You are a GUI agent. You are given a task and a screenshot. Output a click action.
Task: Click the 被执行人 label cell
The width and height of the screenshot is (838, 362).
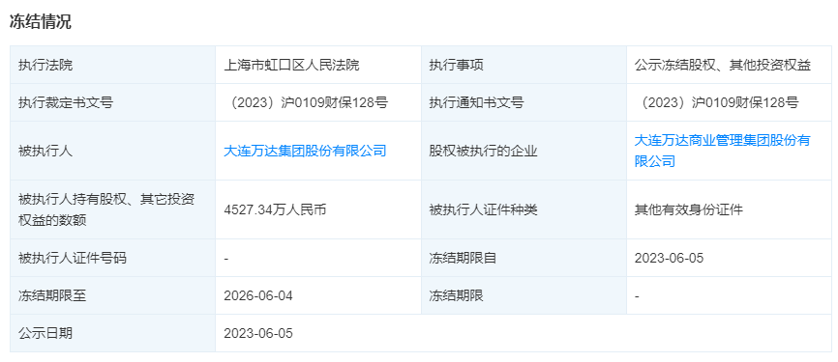[x=113, y=151]
